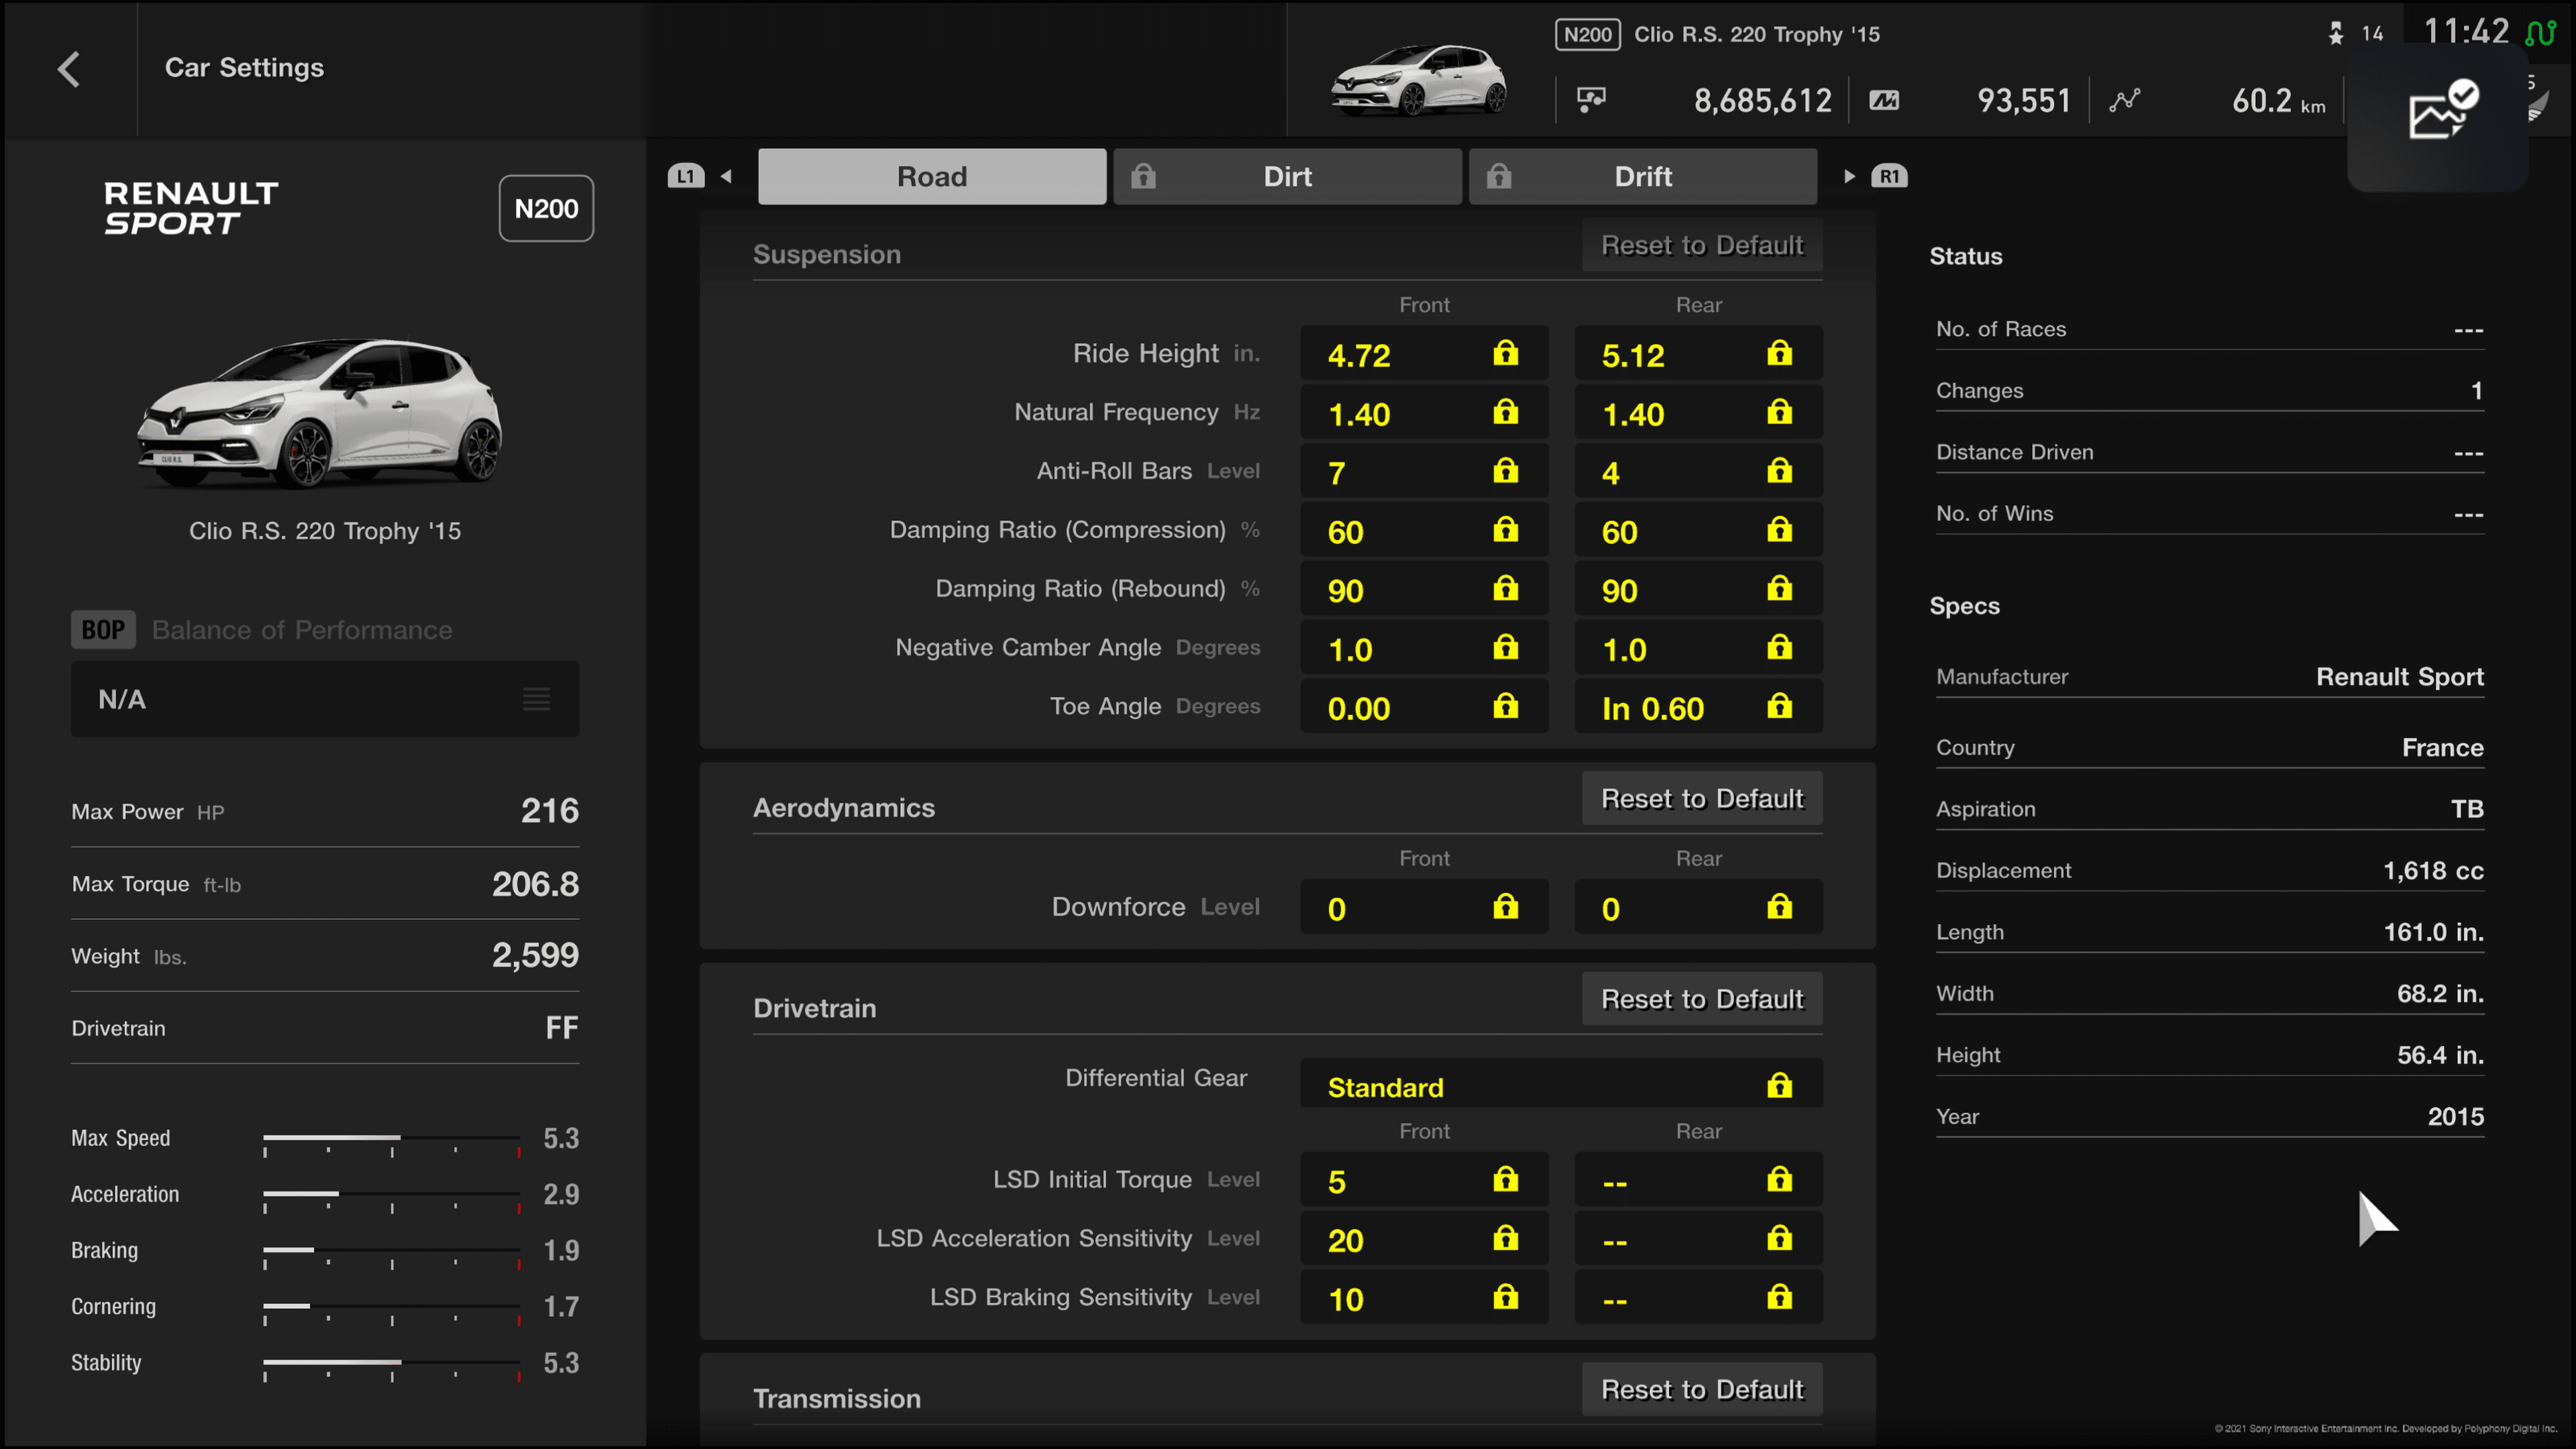Click the lock on rear Toe Angle
This screenshot has width=2576, height=1449.
click(1779, 706)
